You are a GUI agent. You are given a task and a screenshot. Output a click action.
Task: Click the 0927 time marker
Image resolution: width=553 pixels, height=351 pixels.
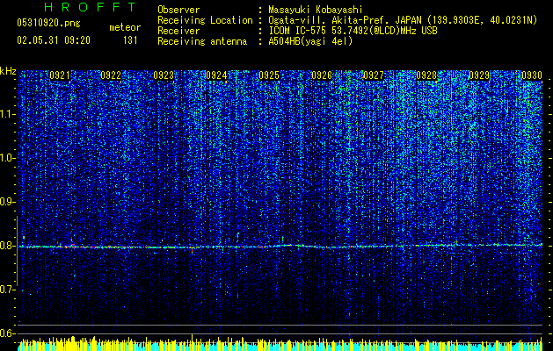tap(374, 75)
